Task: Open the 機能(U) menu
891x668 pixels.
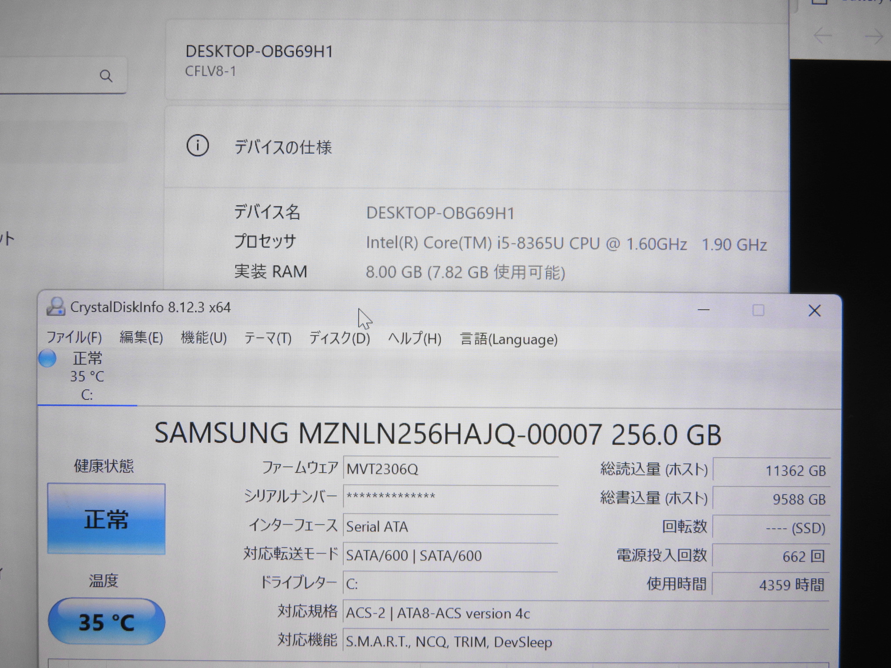Action: [x=204, y=338]
